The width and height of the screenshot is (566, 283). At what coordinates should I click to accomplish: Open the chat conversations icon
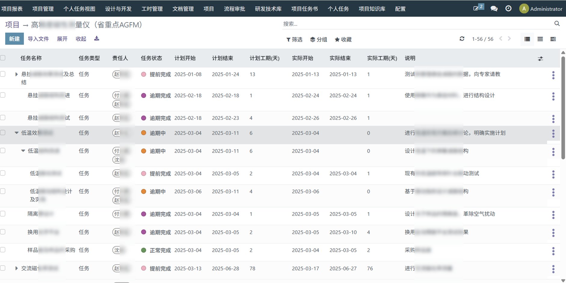click(494, 9)
